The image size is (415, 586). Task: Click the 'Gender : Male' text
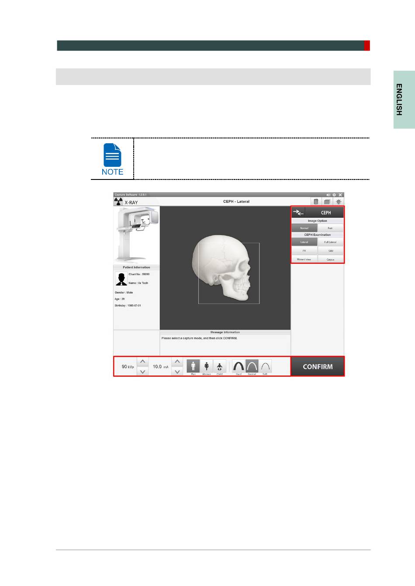coord(124,293)
